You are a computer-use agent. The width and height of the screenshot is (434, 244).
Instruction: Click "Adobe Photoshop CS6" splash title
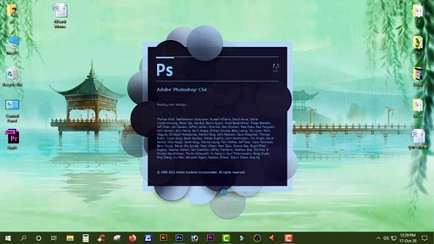181,90
